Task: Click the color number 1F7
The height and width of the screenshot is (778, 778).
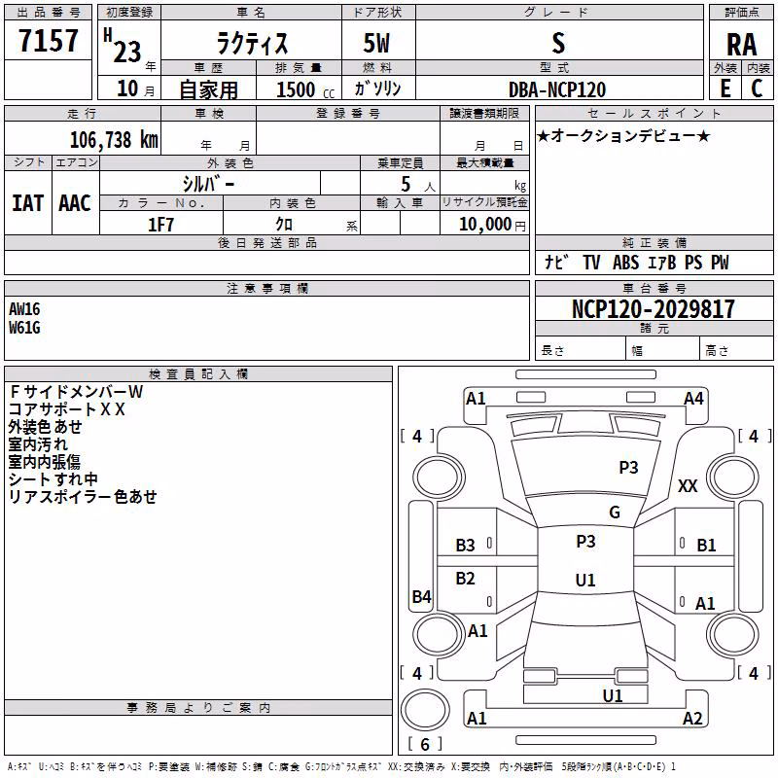Action: [x=160, y=225]
